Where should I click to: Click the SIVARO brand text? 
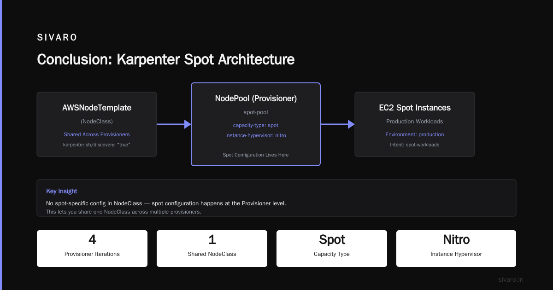click(x=57, y=38)
